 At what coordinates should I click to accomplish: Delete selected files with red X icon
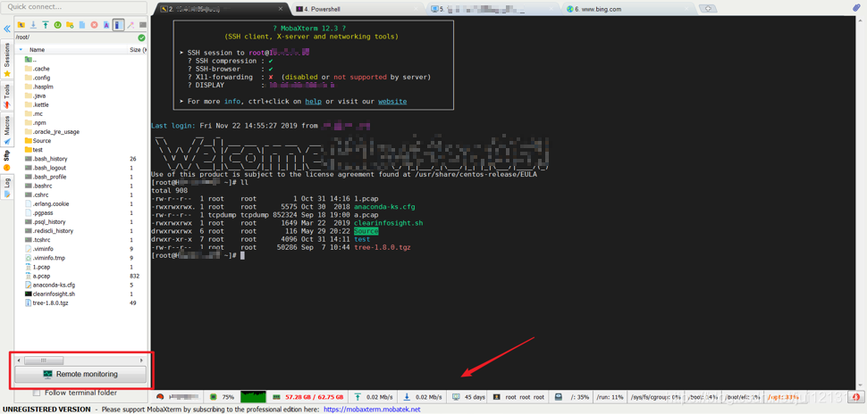(x=94, y=25)
